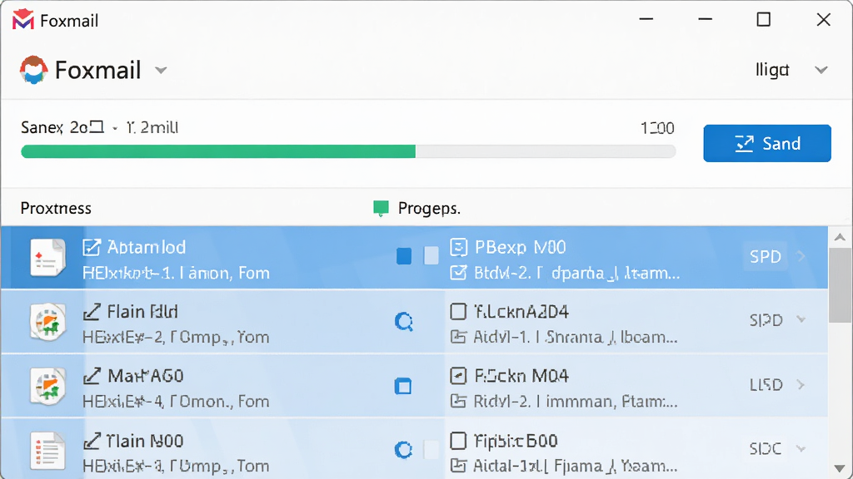Click the Foxmail logo in the title bar
The height and width of the screenshot is (479, 853).
click(x=22, y=20)
